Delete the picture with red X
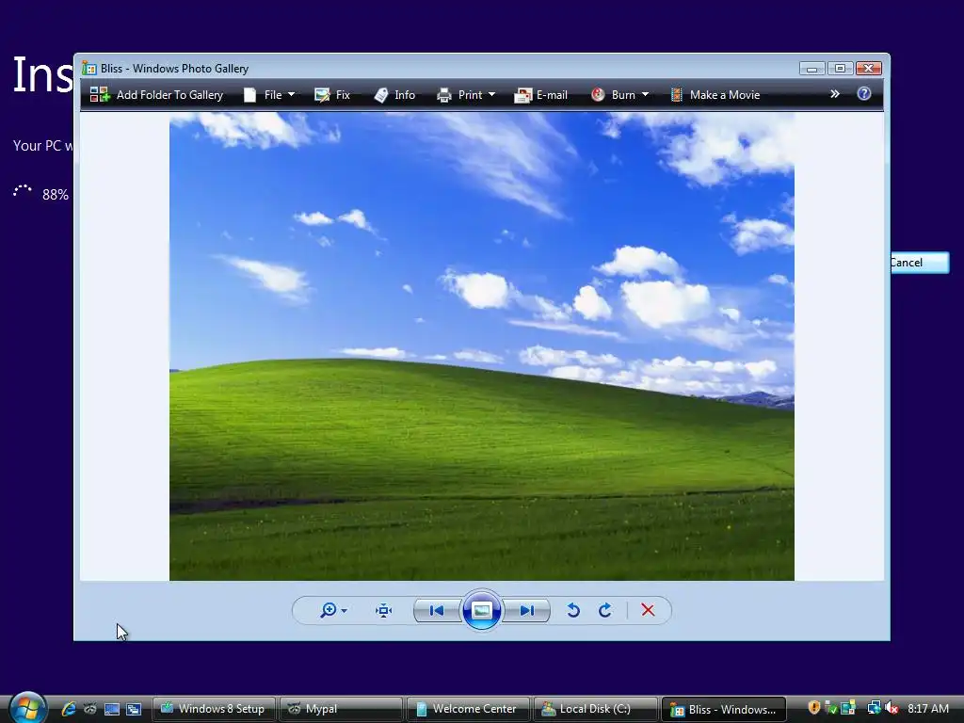Viewport: 964px width, 723px height. pyautogui.click(x=648, y=610)
